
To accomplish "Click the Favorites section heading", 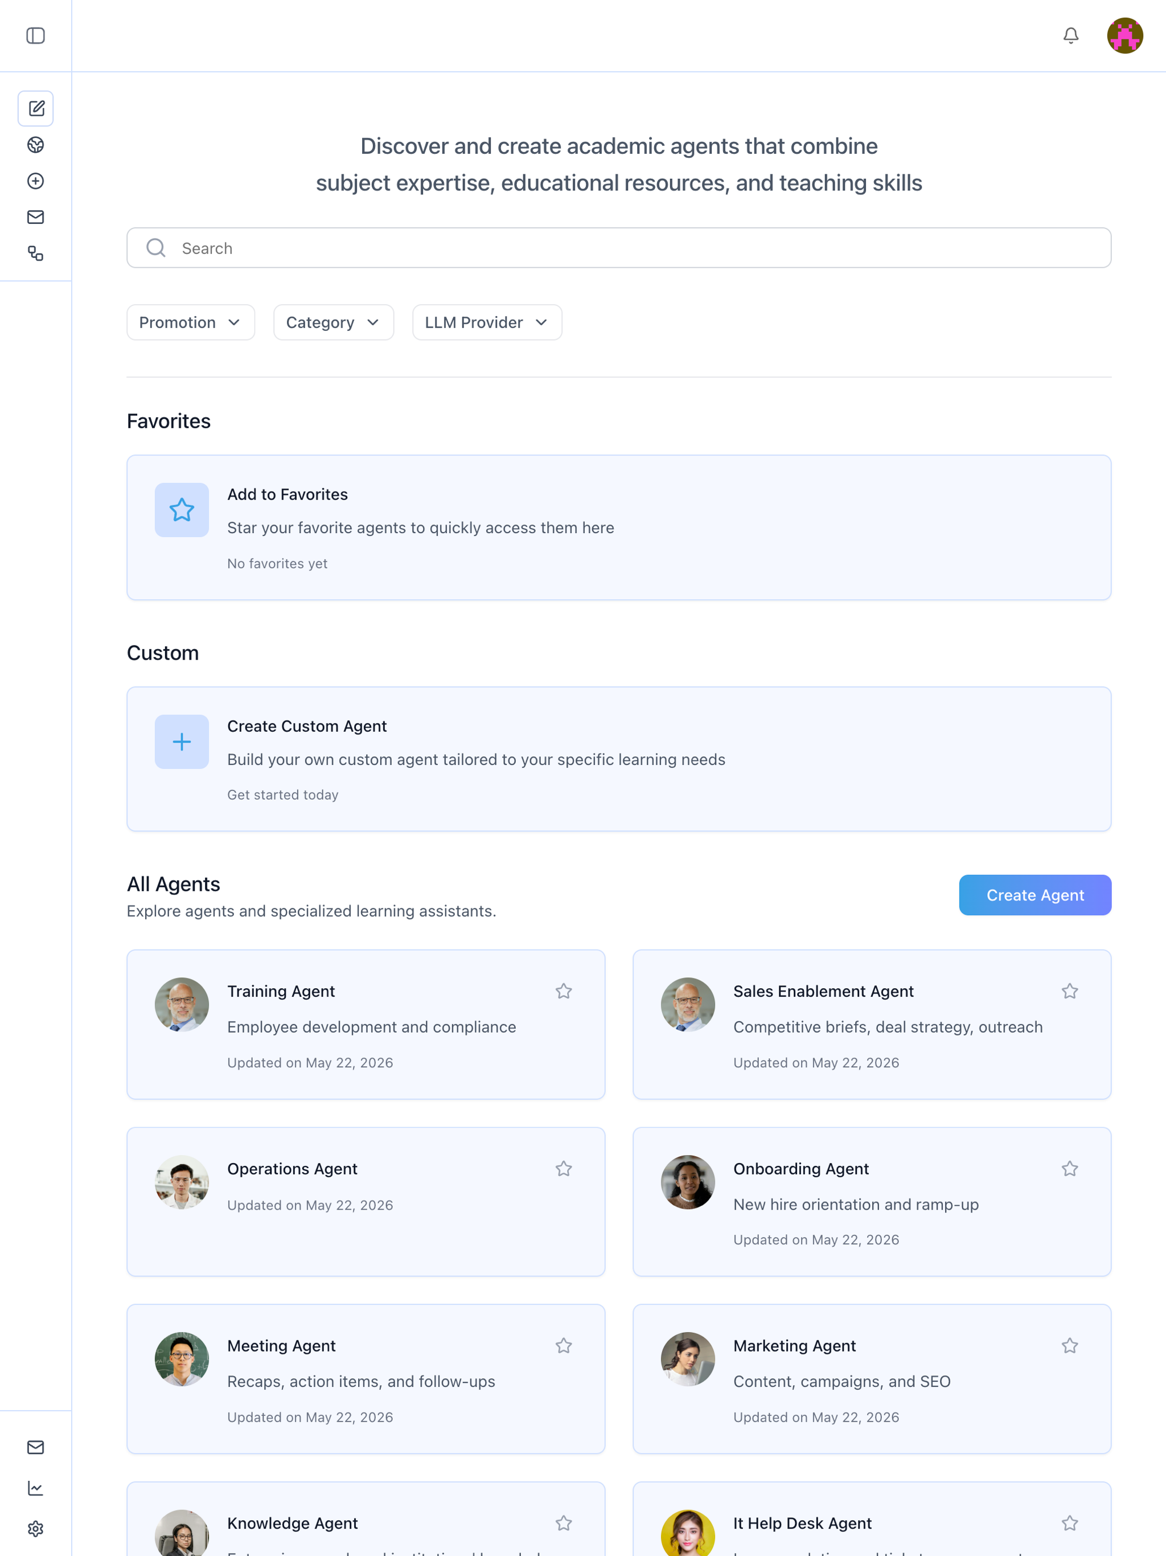I will [169, 421].
